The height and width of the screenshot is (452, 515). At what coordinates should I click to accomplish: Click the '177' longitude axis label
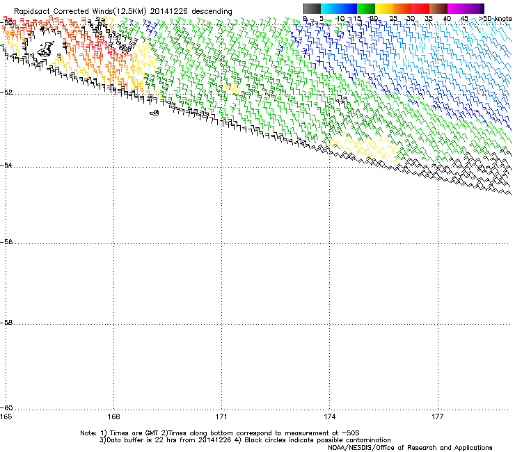[438, 417]
